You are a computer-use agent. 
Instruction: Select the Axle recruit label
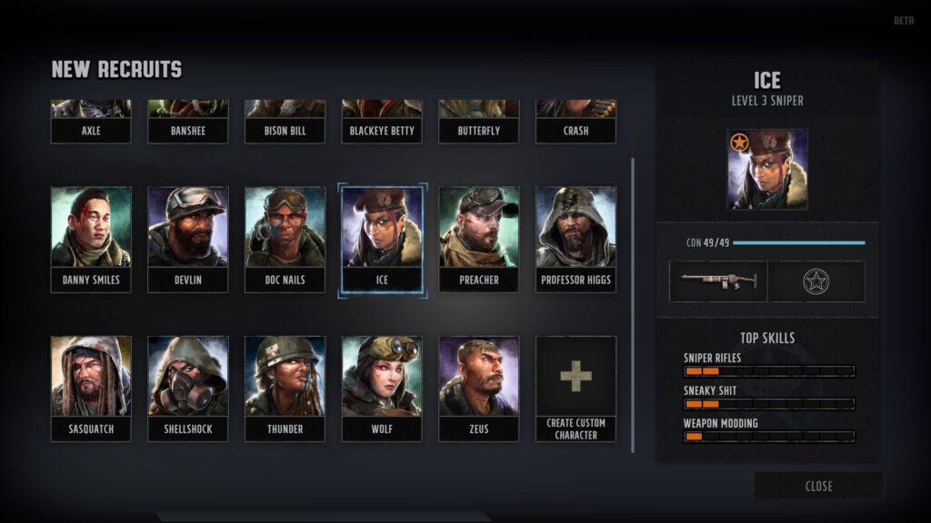(x=91, y=131)
